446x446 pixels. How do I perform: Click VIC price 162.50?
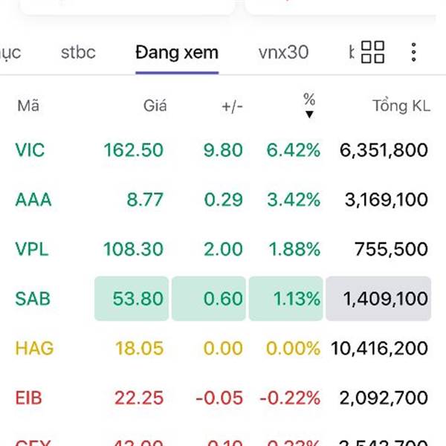click(134, 150)
